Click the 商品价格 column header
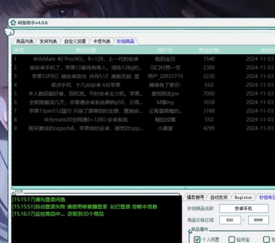 (209, 51)
